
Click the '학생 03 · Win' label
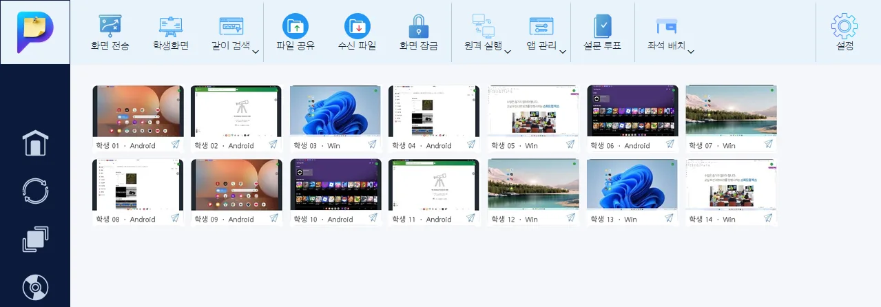tap(318, 145)
